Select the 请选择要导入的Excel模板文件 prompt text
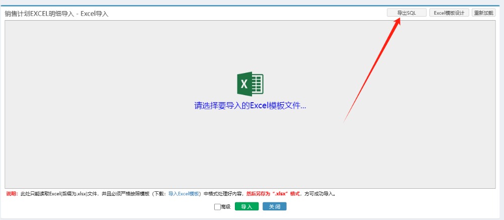The image size is (504, 220). click(250, 106)
